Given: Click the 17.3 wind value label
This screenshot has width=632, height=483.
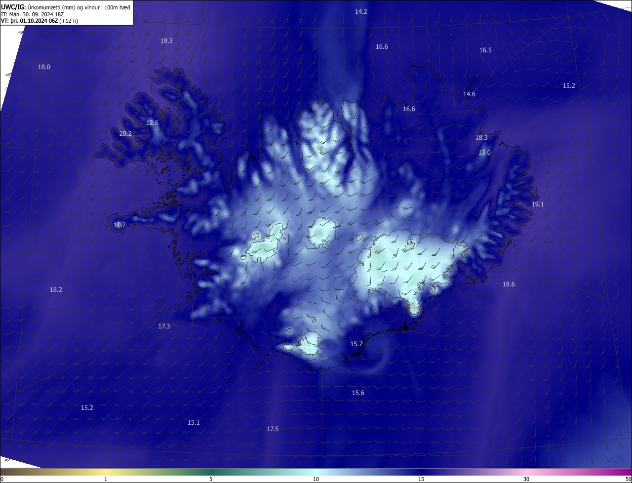Looking at the screenshot, I should pyautogui.click(x=164, y=326).
